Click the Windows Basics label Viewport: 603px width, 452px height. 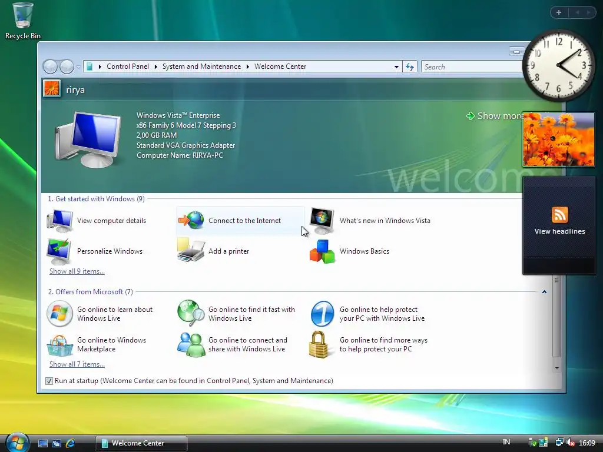tap(364, 251)
